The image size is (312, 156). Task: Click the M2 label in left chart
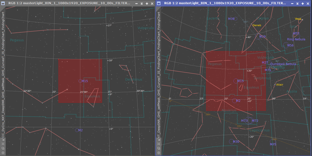[80, 130]
